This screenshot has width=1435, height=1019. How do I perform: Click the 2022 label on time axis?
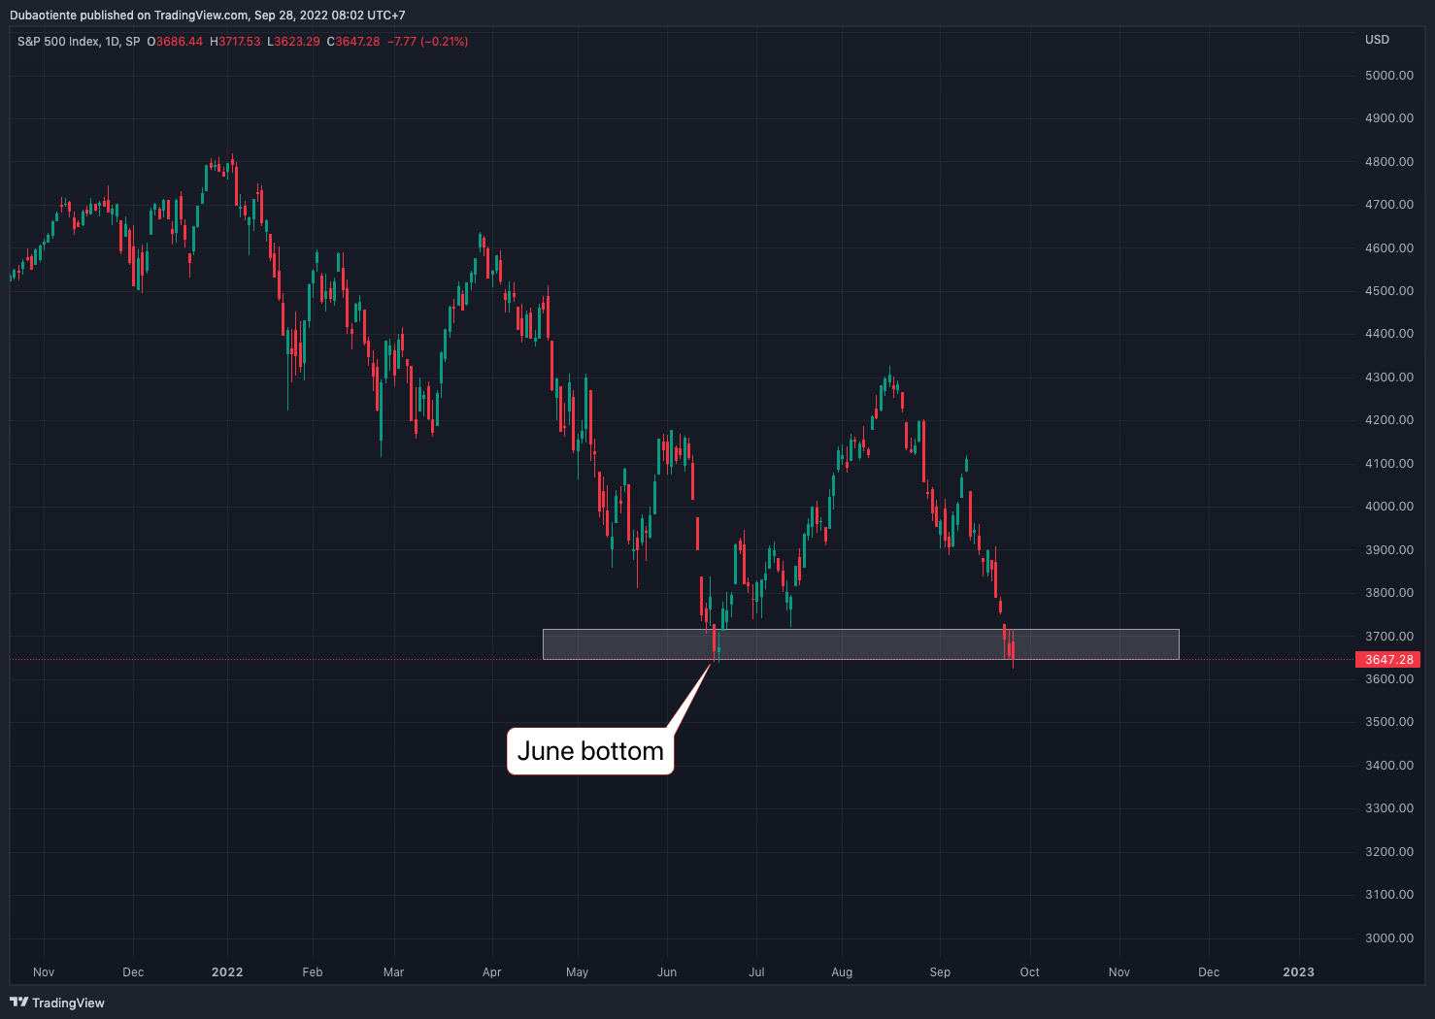click(227, 972)
